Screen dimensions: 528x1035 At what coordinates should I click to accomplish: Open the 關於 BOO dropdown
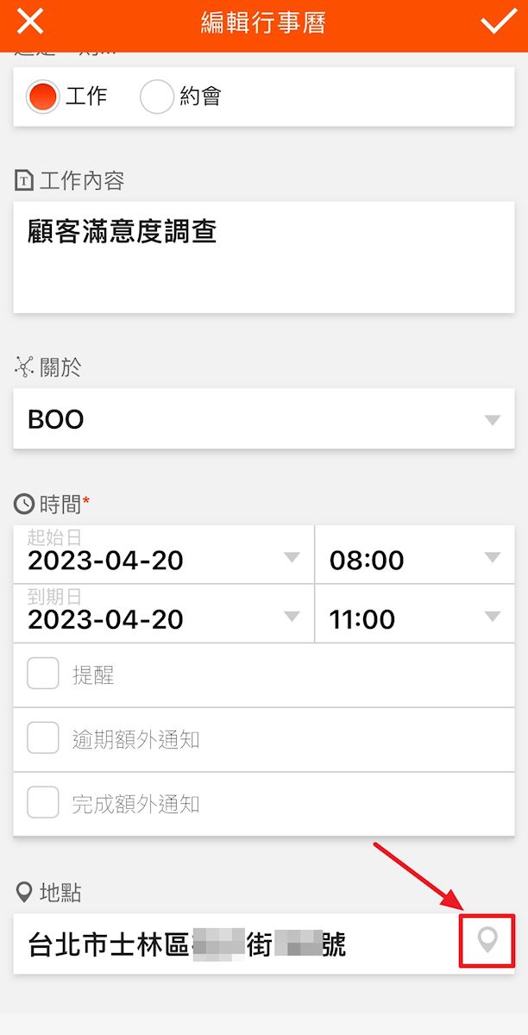[x=263, y=419]
